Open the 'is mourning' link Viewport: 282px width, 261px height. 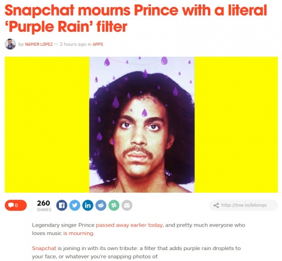(x=78, y=233)
